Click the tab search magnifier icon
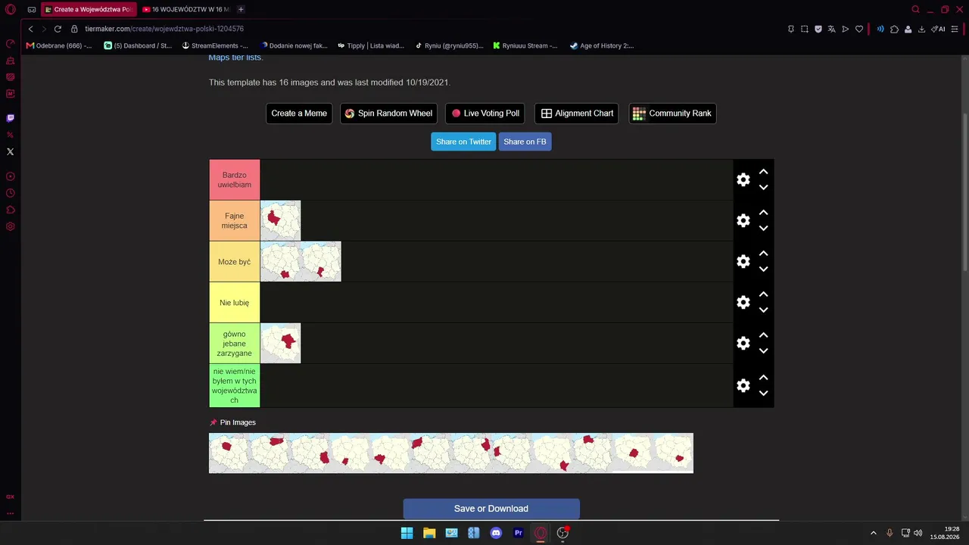The width and height of the screenshot is (969, 545). (x=915, y=9)
